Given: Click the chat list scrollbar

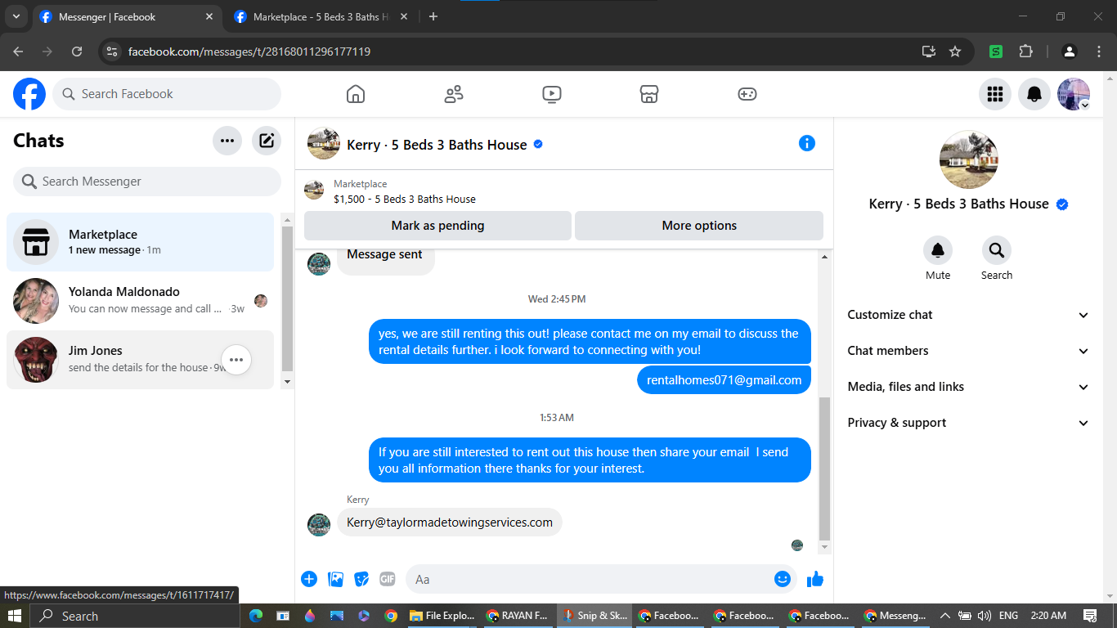Looking at the screenshot, I should coord(287,300).
